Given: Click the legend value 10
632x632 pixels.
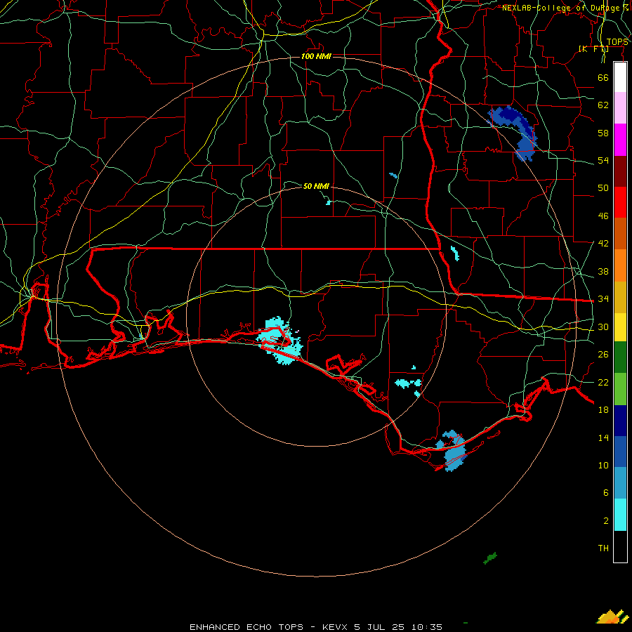Looking at the screenshot, I should tap(603, 466).
